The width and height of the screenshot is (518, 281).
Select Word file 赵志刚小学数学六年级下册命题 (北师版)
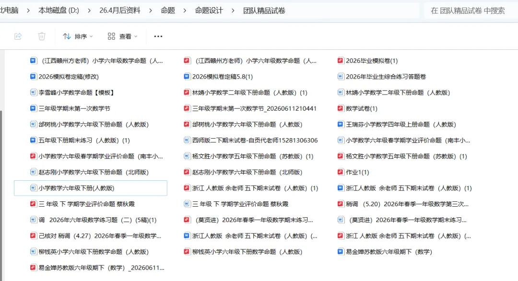(x=90, y=172)
